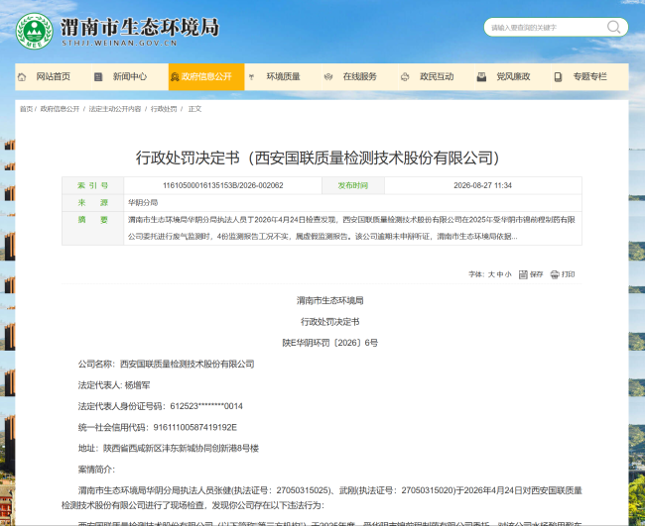Set font size to 大
This screenshot has height=526, width=645.
pyautogui.click(x=491, y=274)
